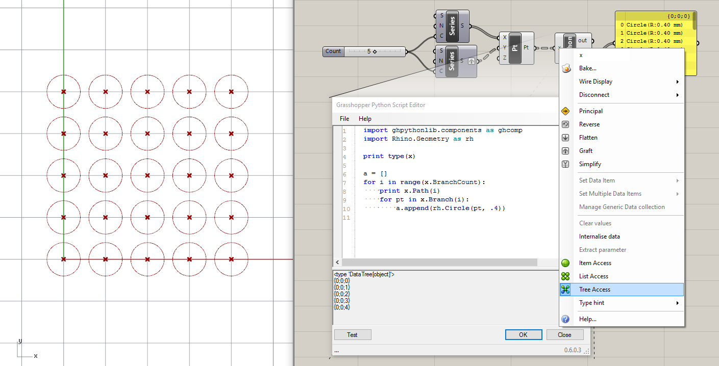Image resolution: width=719 pixels, height=366 pixels.
Task: Click the graft badge on lower Series component
Action: 472,61
